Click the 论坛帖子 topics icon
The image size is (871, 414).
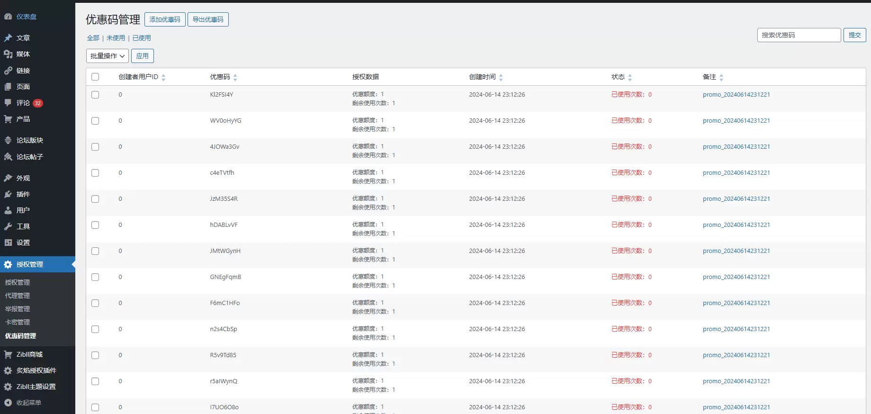[8, 157]
